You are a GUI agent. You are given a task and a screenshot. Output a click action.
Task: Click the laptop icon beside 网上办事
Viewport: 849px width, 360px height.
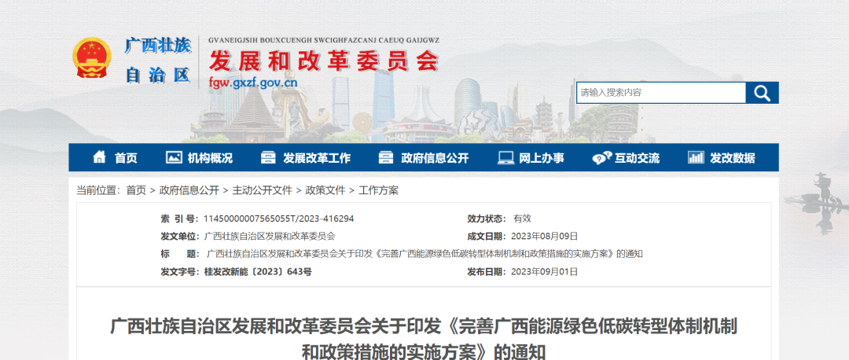tap(505, 157)
